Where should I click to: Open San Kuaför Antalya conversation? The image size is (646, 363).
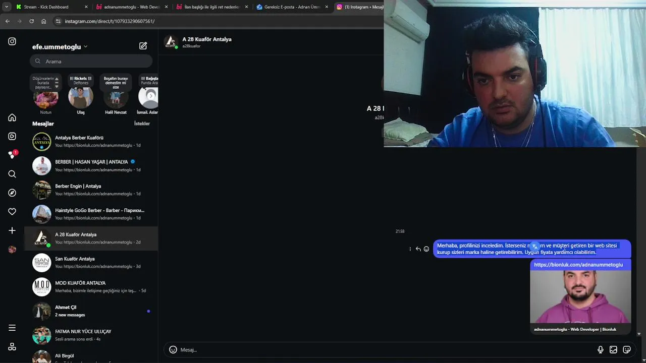point(91,262)
